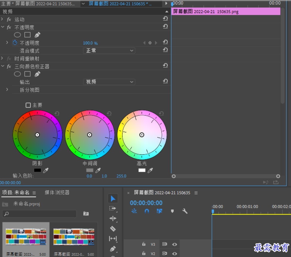Expand the 运动 effect

[2, 19]
